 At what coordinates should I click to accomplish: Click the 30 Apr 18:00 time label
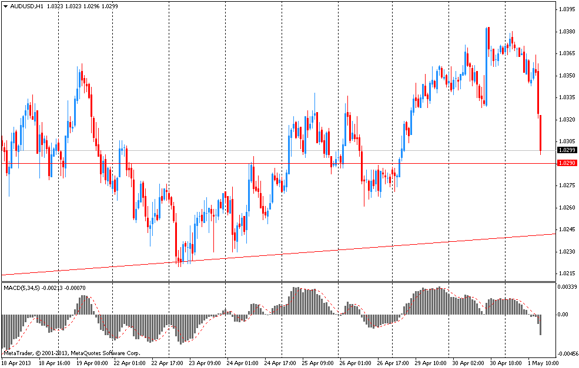click(506, 363)
